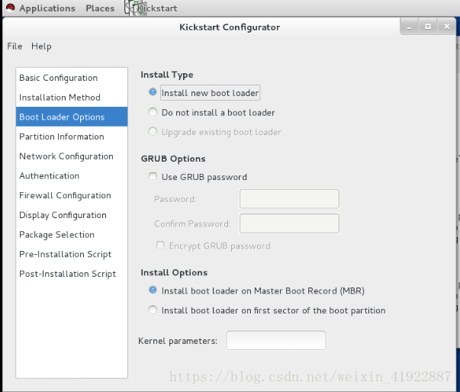The height and width of the screenshot is (392, 460).
Task: Select Boot Loader Options section
Action: tap(72, 117)
